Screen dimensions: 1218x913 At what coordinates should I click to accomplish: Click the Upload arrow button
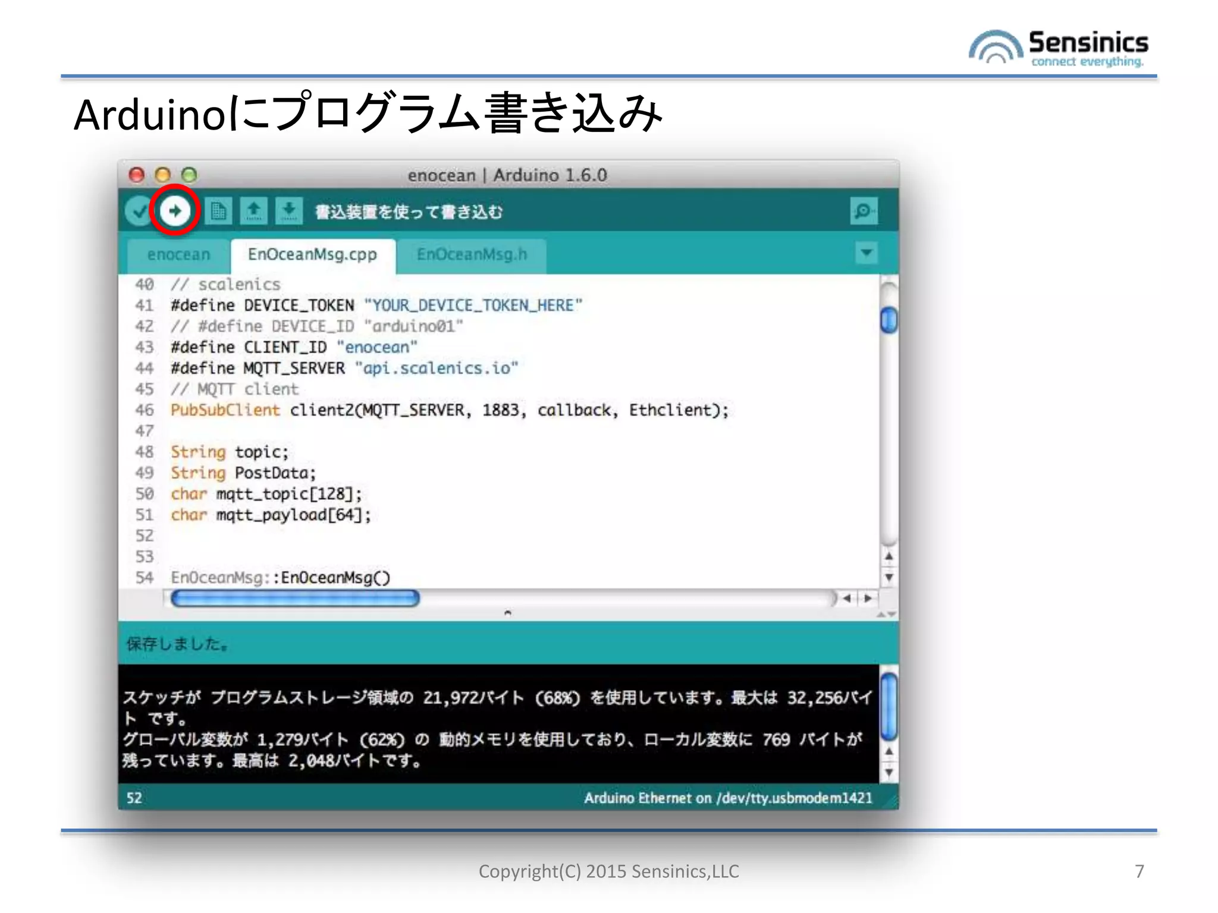[175, 210]
